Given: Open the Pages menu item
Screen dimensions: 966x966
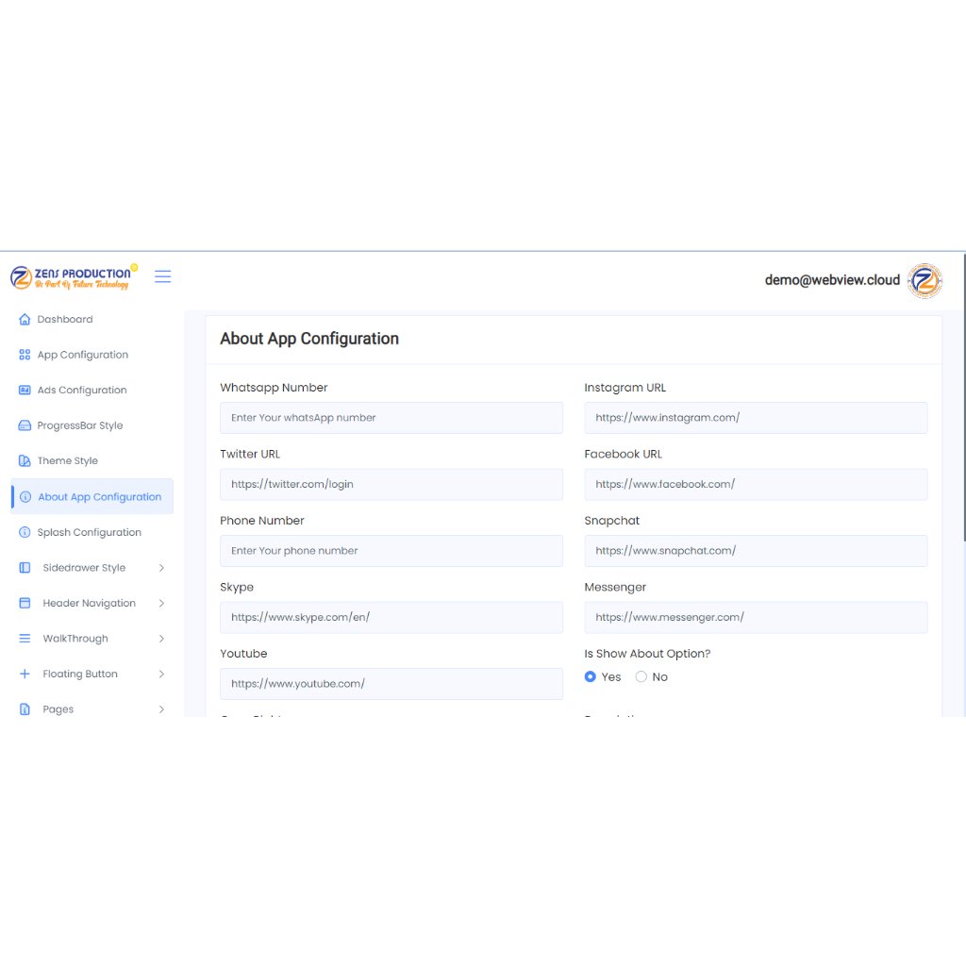Looking at the screenshot, I should point(58,709).
